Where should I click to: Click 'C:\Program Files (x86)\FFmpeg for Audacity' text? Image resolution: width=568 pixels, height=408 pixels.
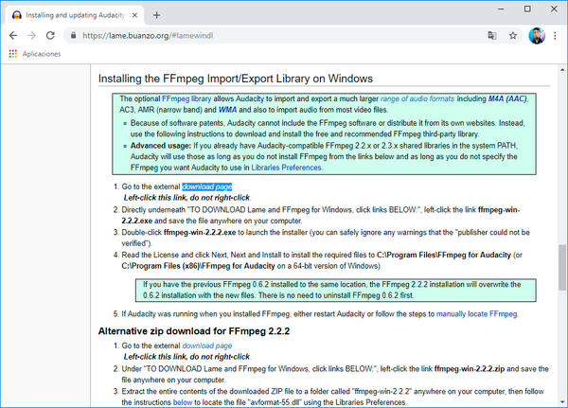(198, 266)
